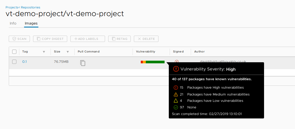Click the yellow Low vulnerabilities triangle icon
295x129 pixels.
click(x=176, y=101)
